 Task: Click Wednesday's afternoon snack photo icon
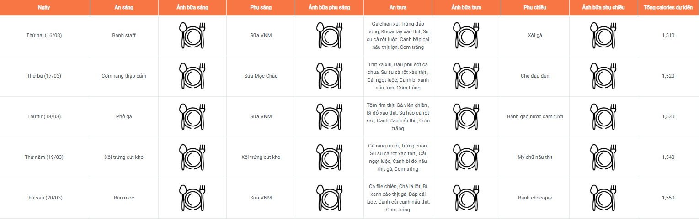pos(603,116)
